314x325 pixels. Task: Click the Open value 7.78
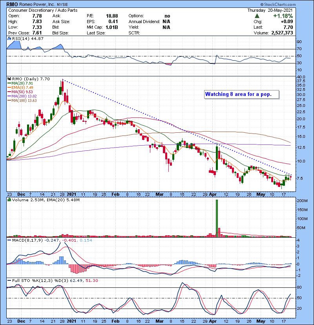[37, 16]
